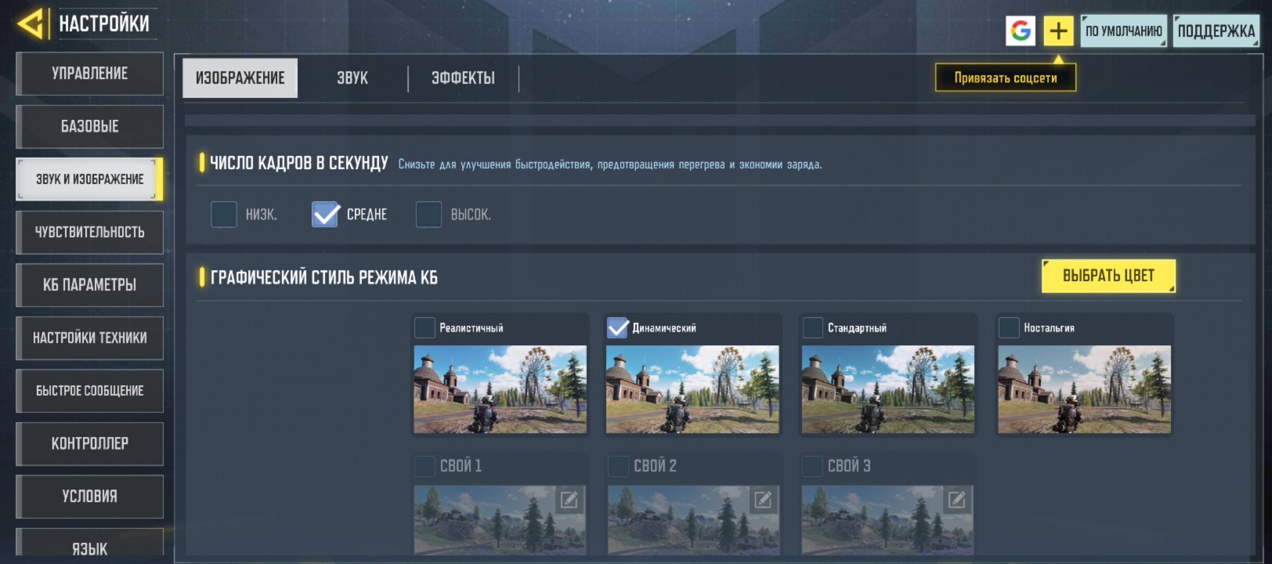1272x564 pixels.
Task: Open УСЛОВИЯ section
Action: pos(89,496)
